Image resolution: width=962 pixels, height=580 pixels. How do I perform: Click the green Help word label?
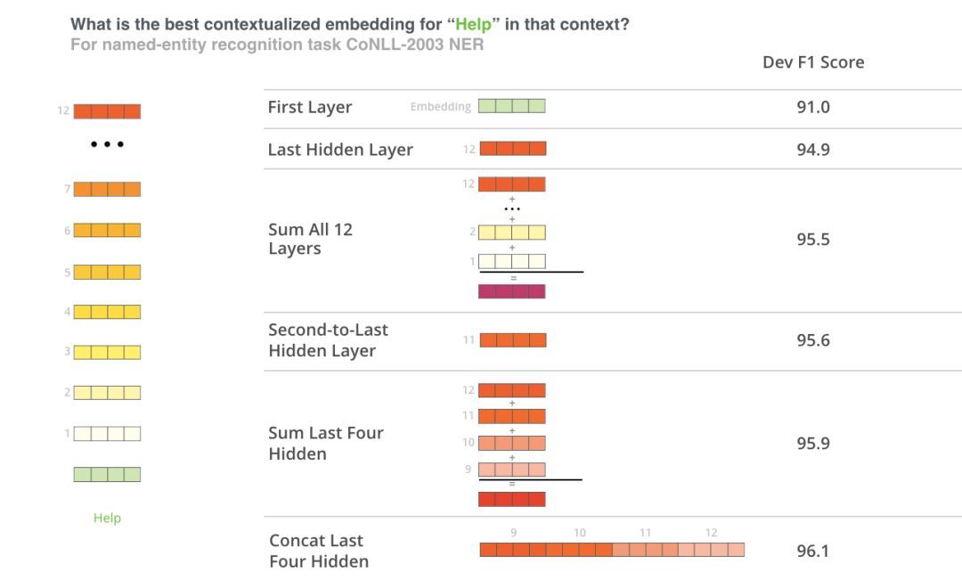point(108,518)
